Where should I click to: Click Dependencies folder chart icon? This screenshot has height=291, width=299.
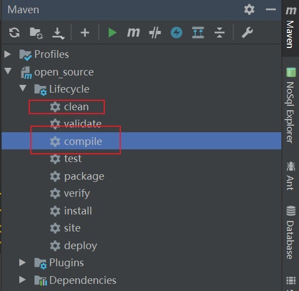click(x=41, y=281)
